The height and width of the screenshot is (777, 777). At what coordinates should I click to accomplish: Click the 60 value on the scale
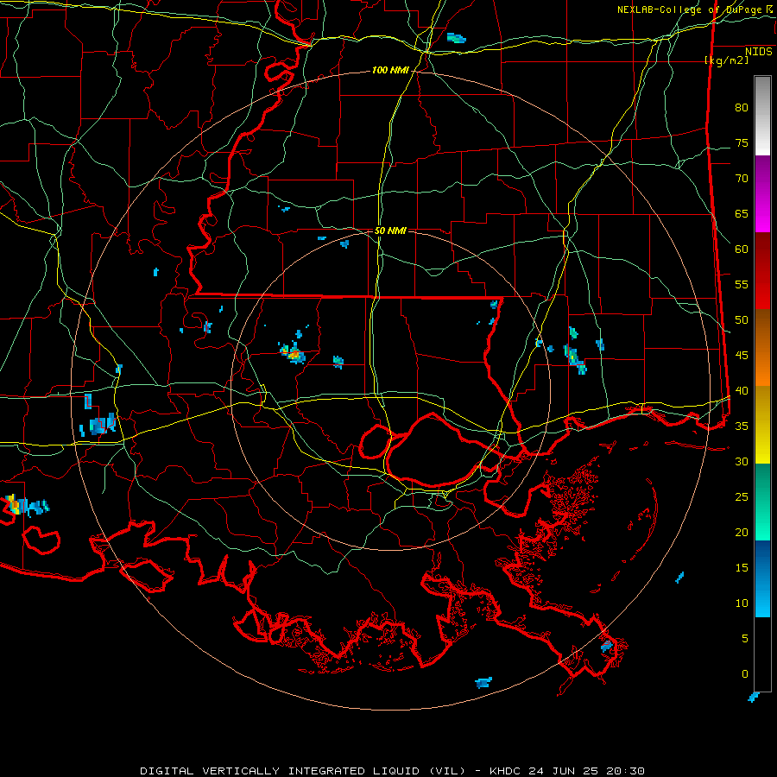[x=742, y=250]
